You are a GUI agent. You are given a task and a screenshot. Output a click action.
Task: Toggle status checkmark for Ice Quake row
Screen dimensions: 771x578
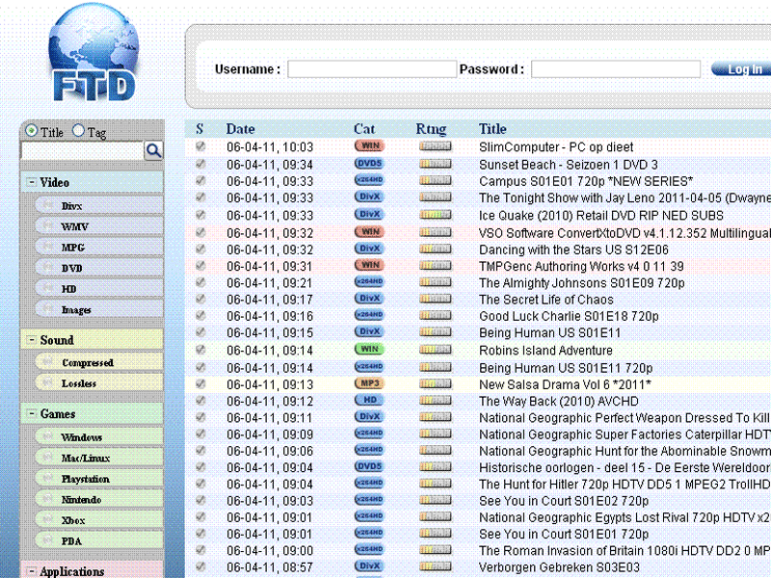click(200, 215)
